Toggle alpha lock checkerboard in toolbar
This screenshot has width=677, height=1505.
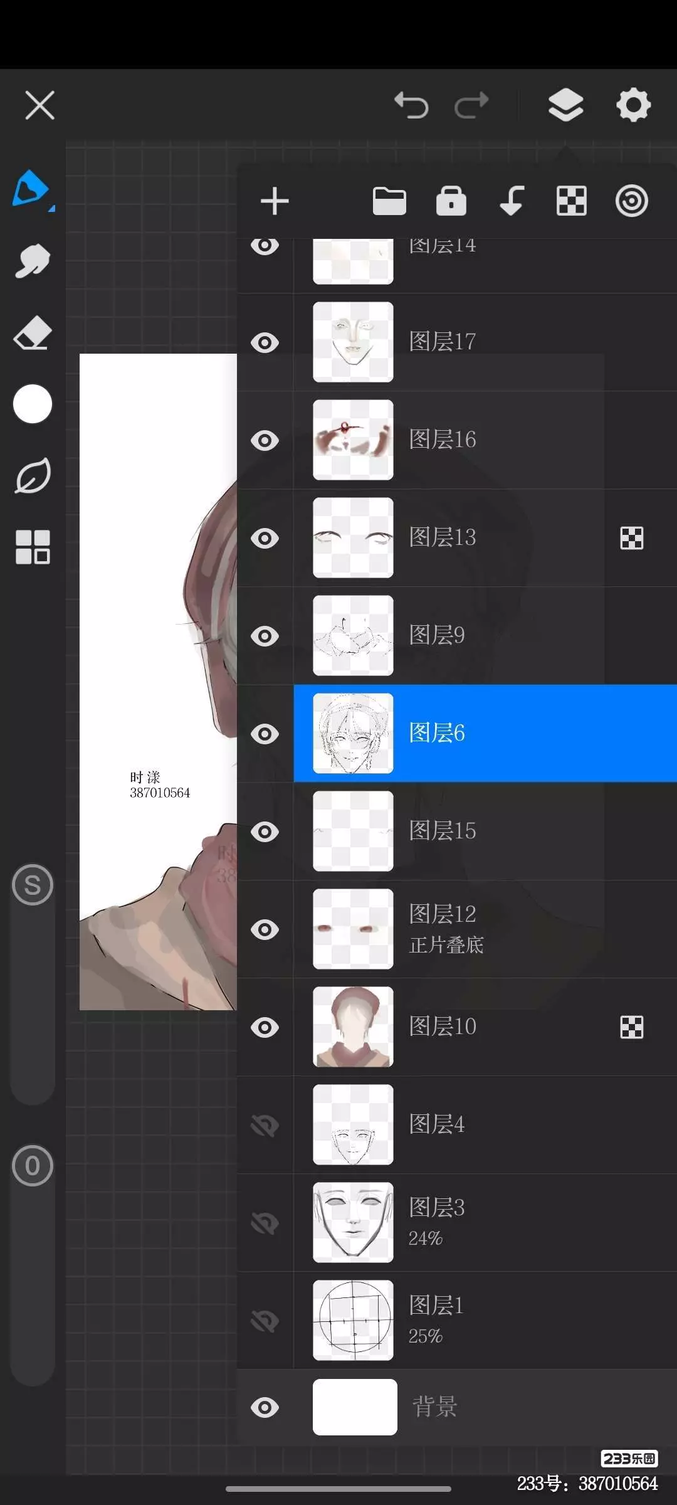click(x=572, y=201)
